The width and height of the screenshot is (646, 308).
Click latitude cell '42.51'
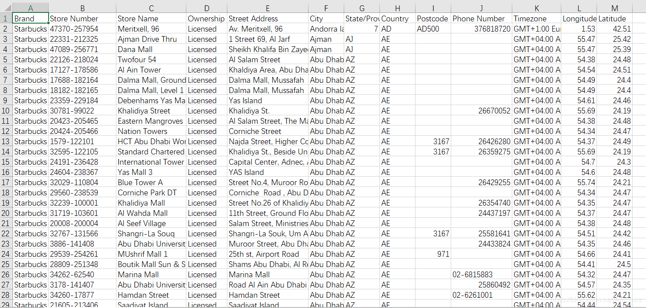point(614,29)
